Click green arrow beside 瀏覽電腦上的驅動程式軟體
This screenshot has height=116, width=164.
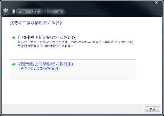tap(14, 64)
